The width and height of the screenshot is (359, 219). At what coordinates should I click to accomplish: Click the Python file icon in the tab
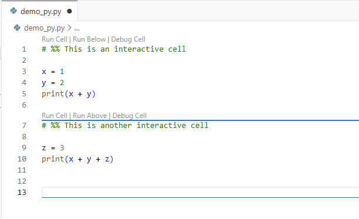pos(13,11)
